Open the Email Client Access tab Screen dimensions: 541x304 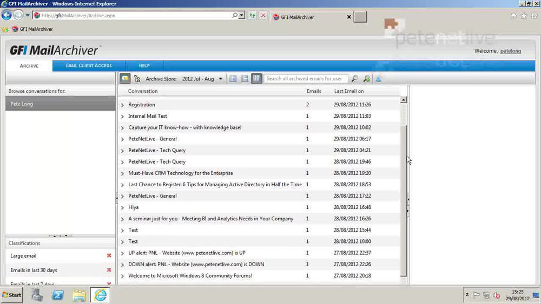tap(89, 65)
